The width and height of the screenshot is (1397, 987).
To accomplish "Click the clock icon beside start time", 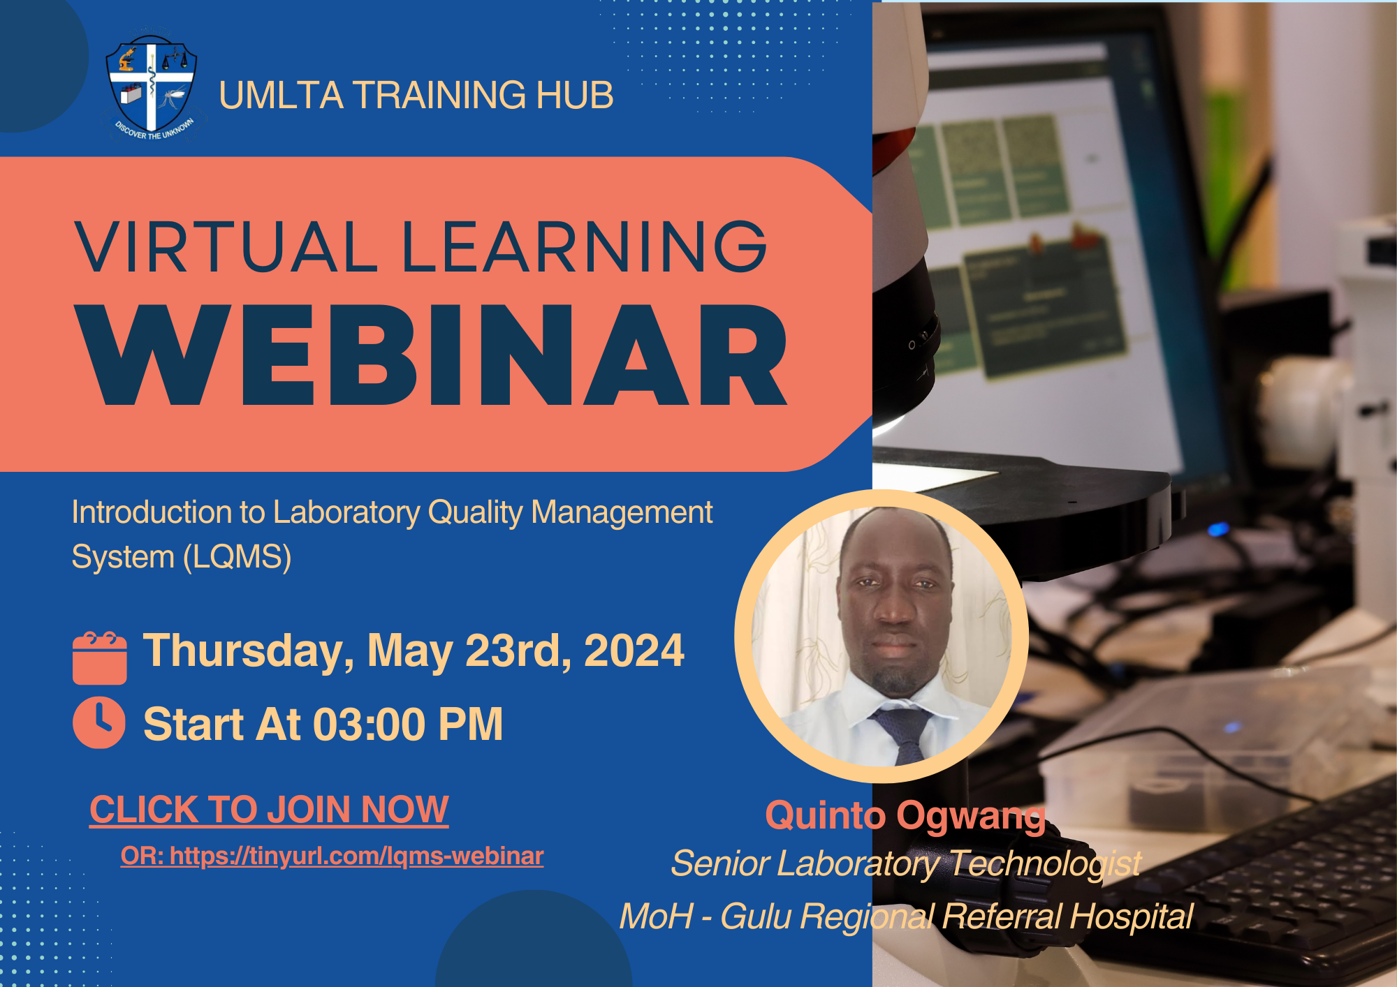I will [99, 722].
